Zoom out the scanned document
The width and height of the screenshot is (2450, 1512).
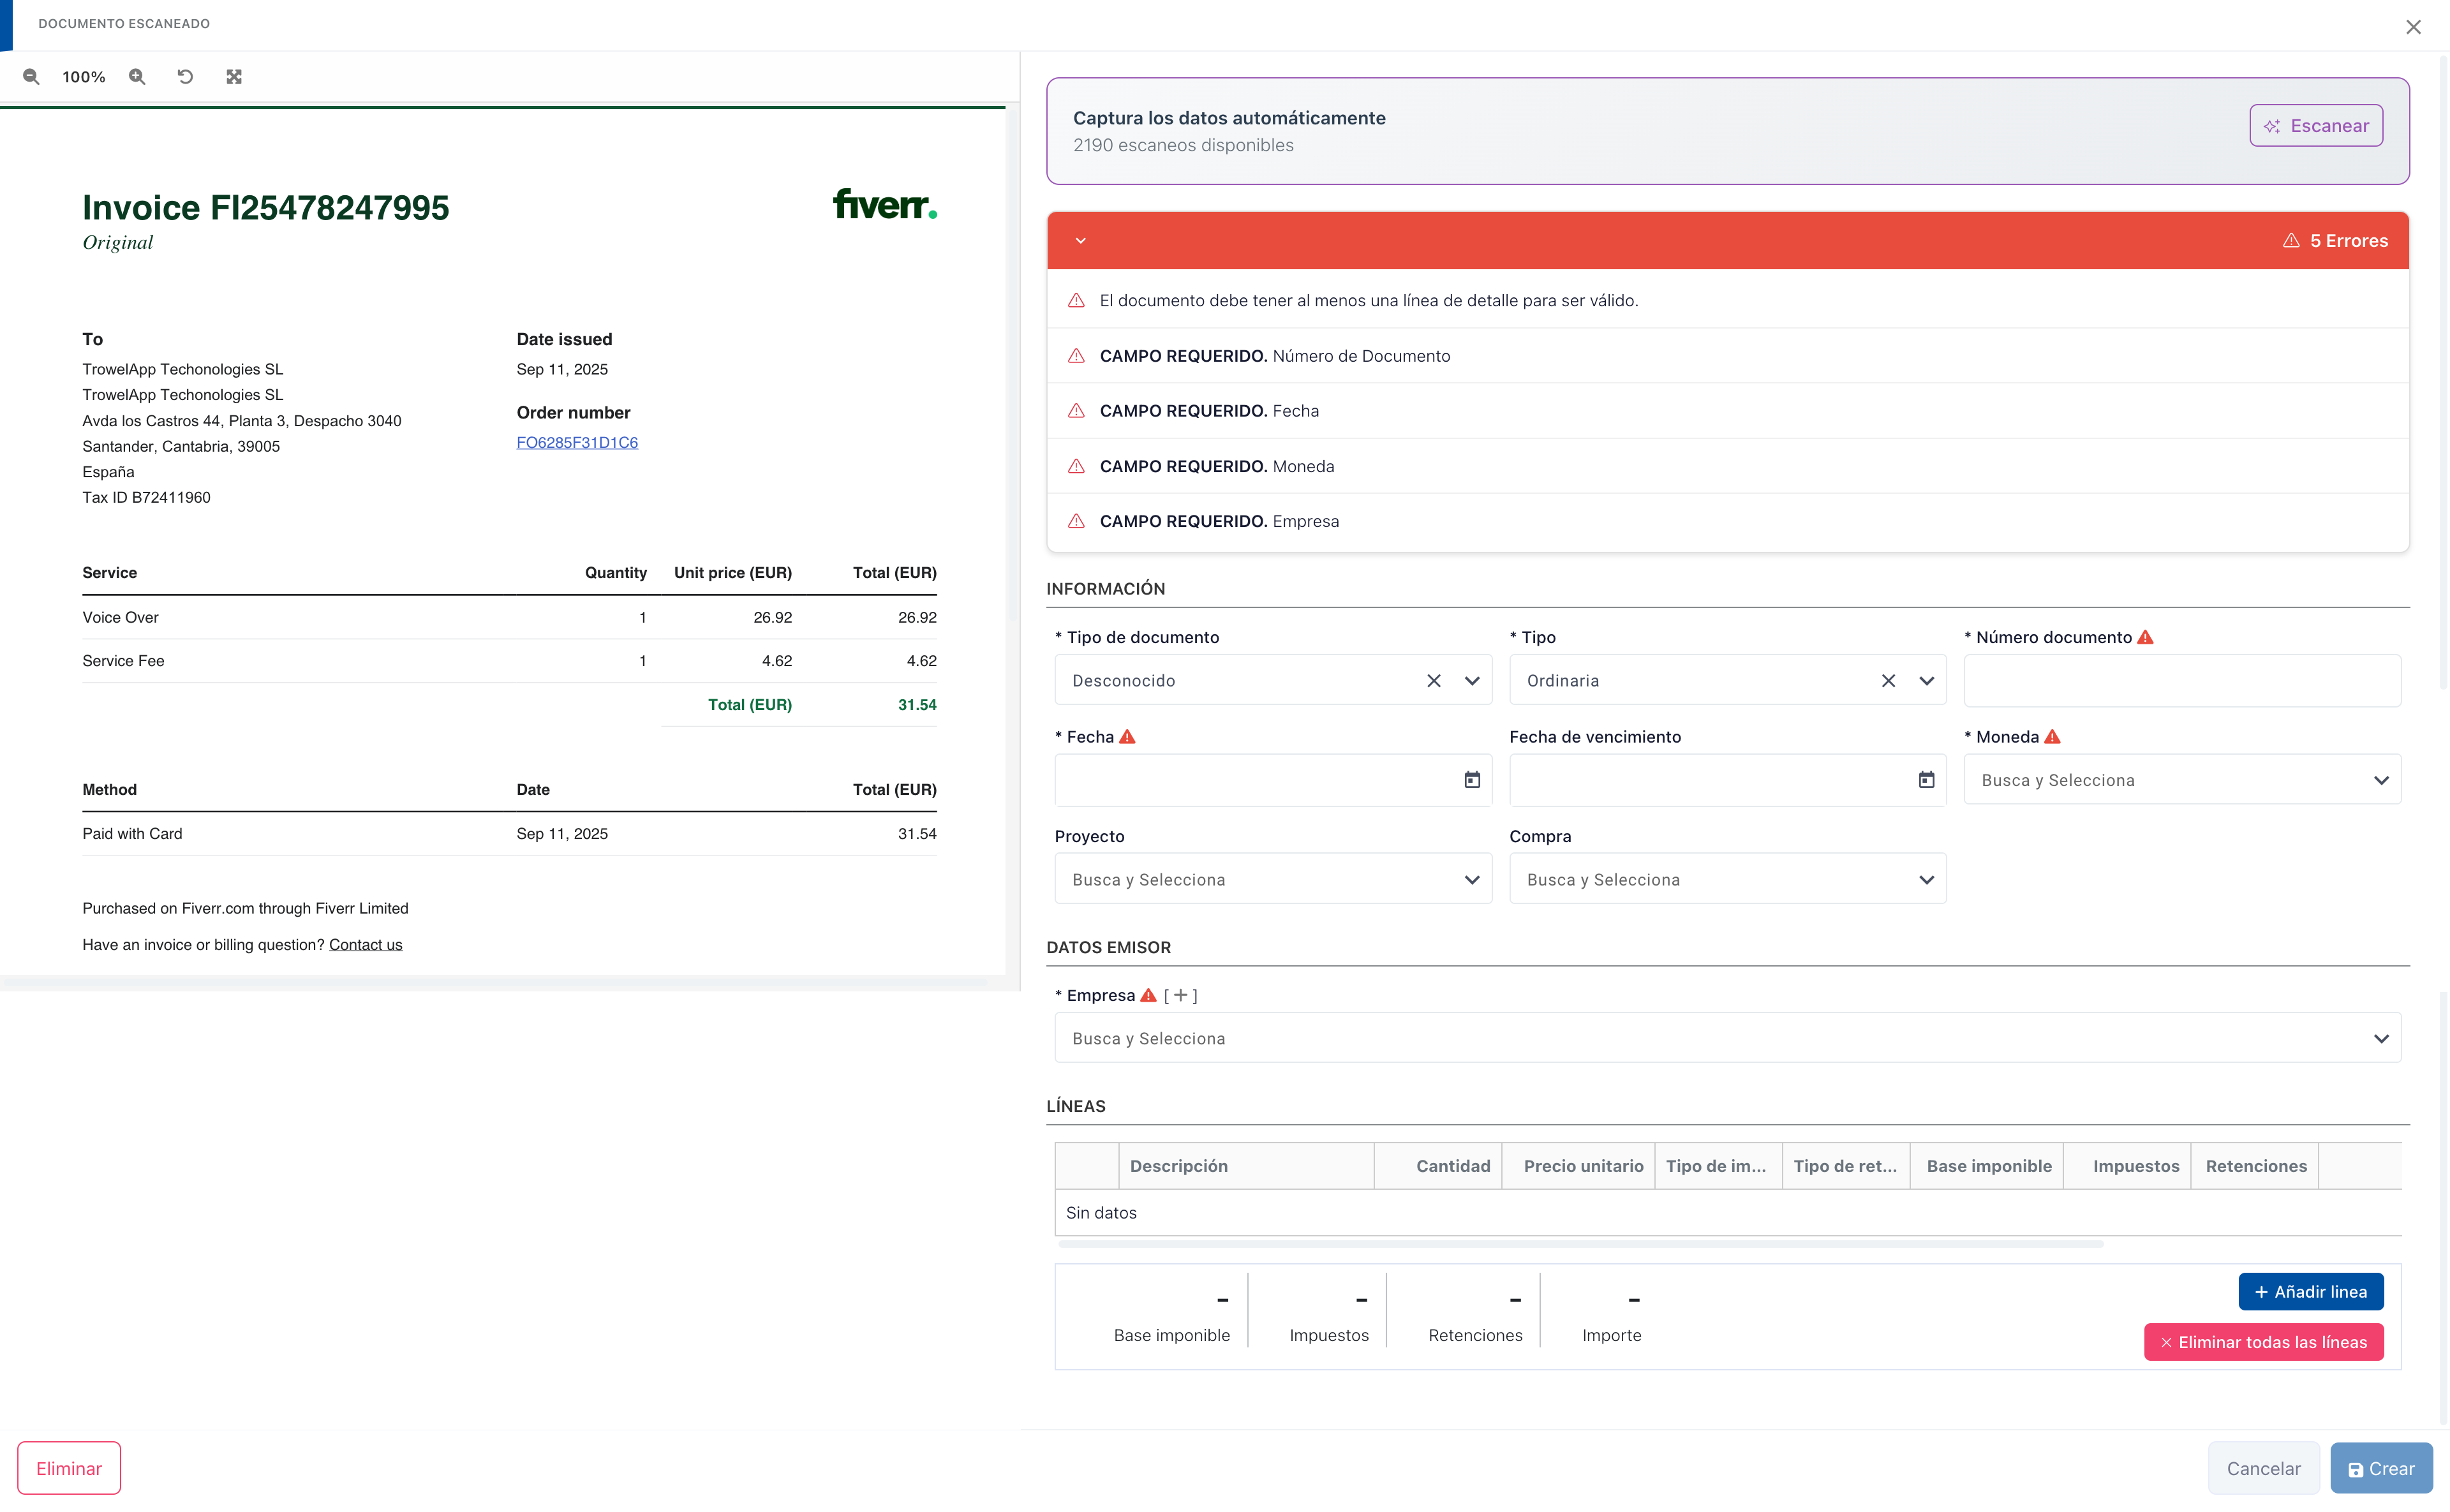[x=31, y=77]
